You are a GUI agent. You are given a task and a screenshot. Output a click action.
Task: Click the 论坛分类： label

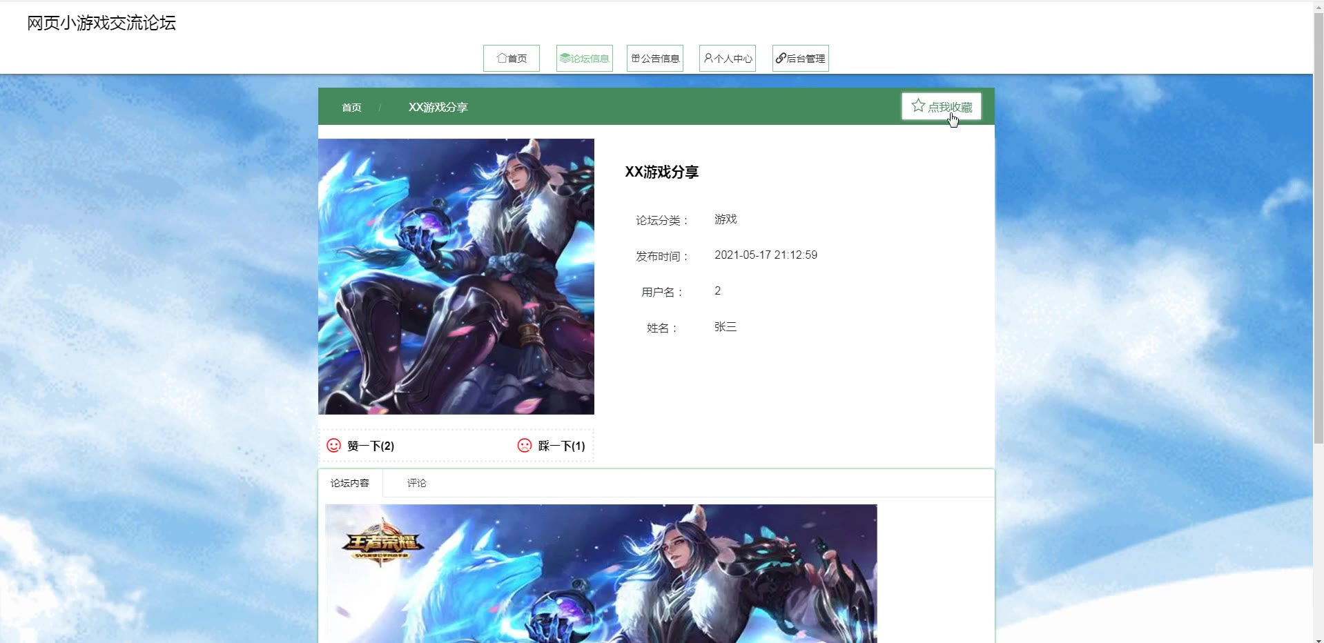tap(662, 221)
